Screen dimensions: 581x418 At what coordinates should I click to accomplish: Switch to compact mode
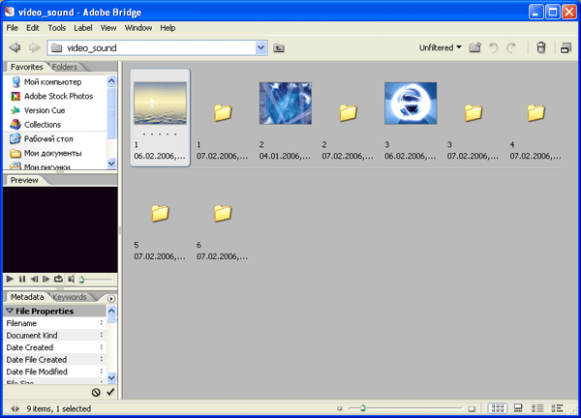(566, 46)
